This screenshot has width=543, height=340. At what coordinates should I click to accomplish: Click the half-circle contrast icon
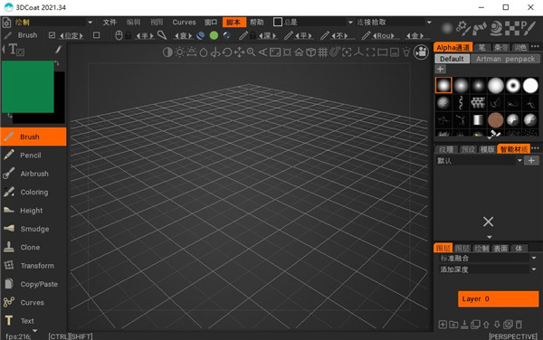(x=167, y=52)
